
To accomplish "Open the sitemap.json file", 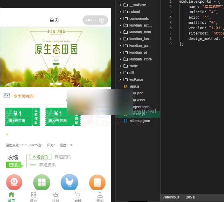I will (x=140, y=121).
